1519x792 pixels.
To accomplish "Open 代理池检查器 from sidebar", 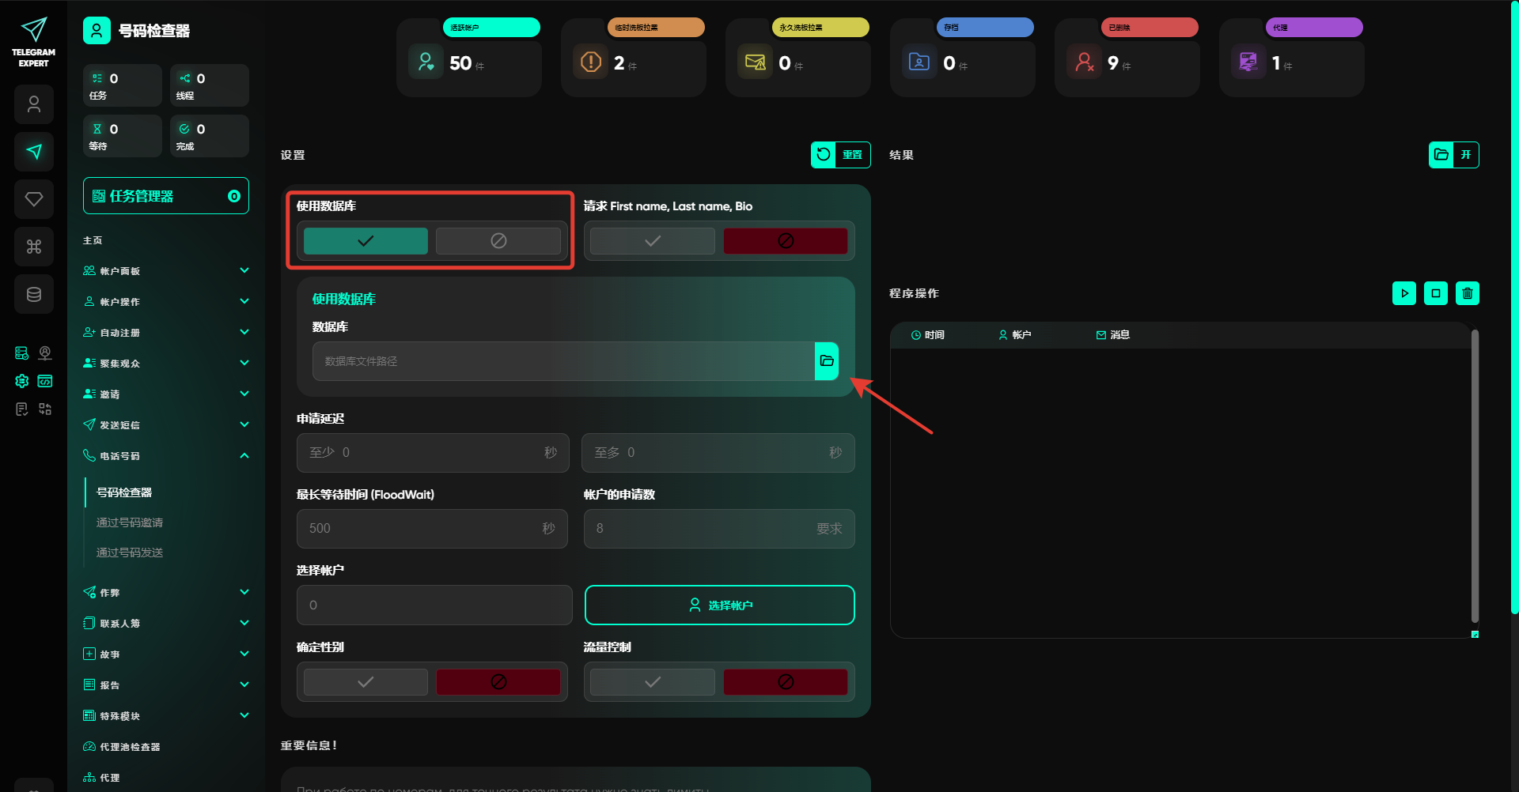I will click(130, 747).
